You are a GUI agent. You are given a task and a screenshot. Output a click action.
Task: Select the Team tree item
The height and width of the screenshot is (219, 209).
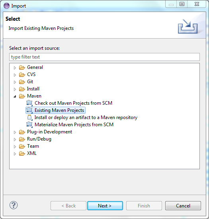[33, 146]
